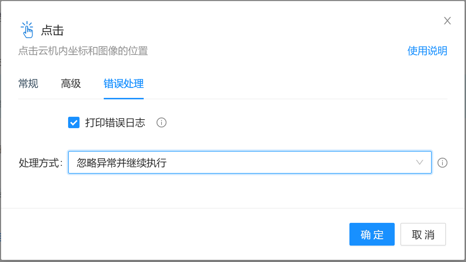Open the 处理方式 dropdown

pyautogui.click(x=250, y=163)
